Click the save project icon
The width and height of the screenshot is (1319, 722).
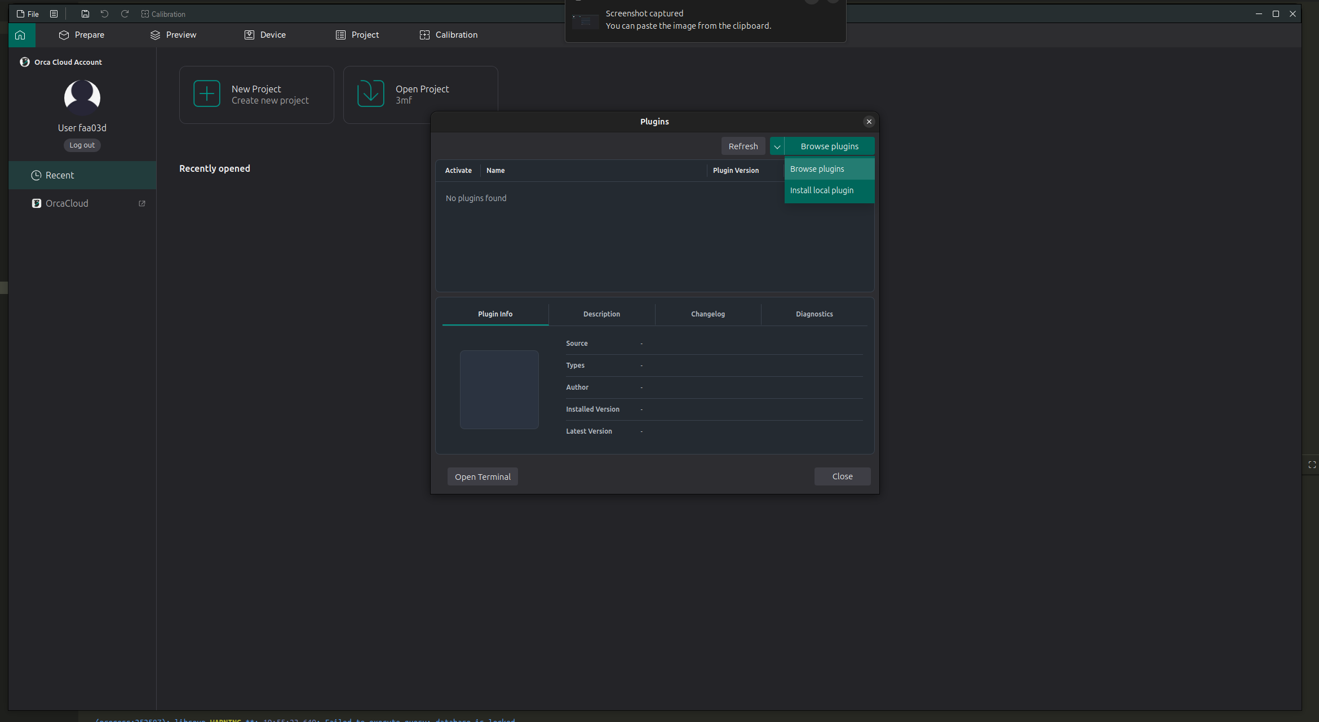[85, 14]
